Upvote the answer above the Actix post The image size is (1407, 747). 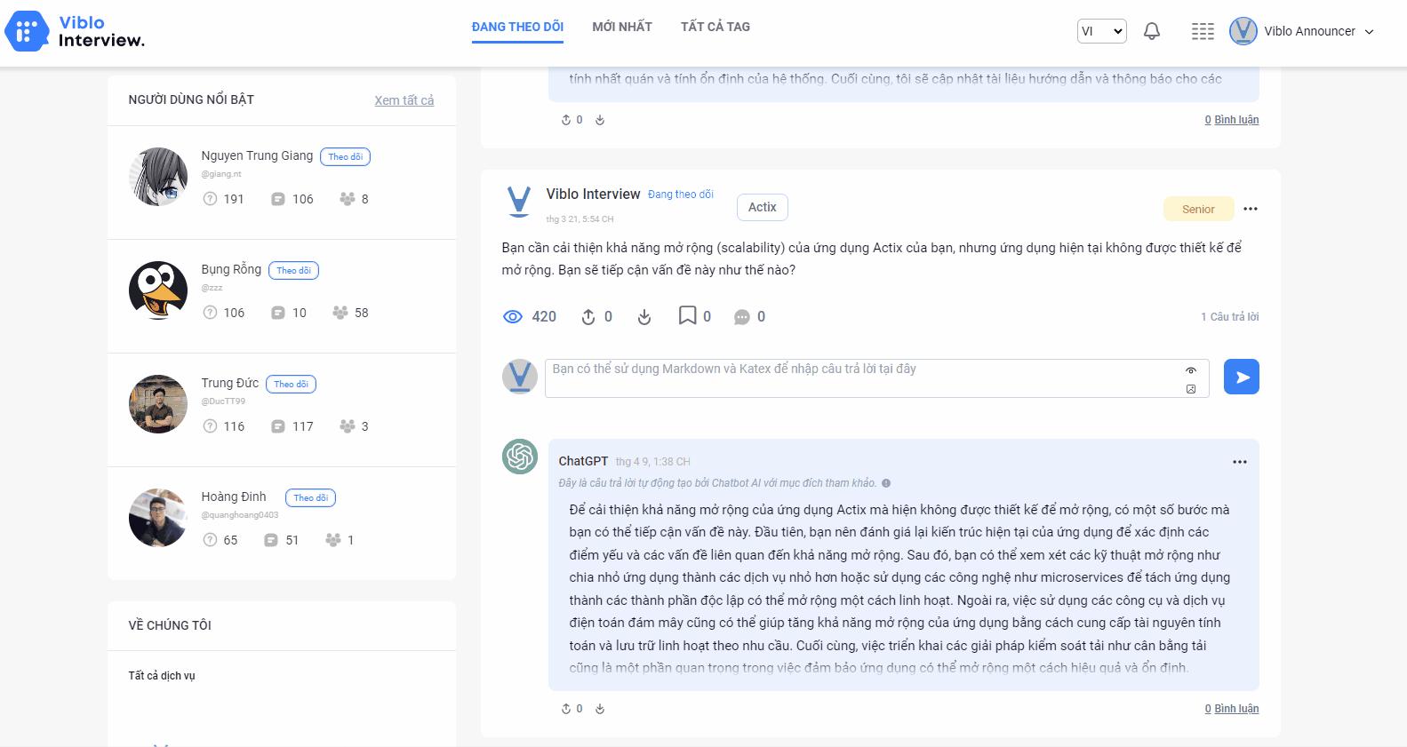[566, 120]
